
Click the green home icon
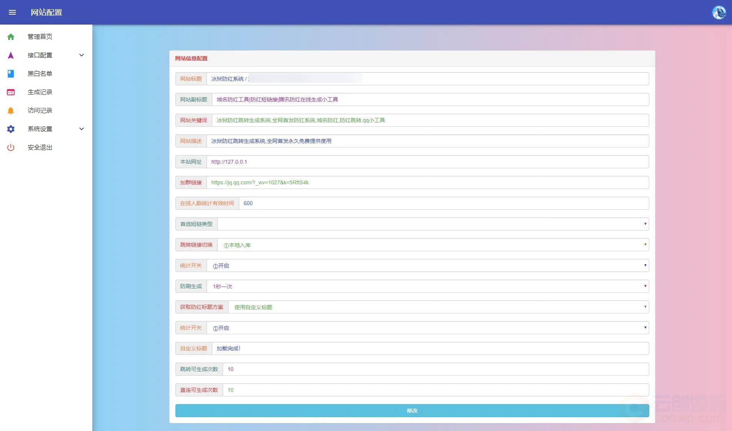[11, 37]
